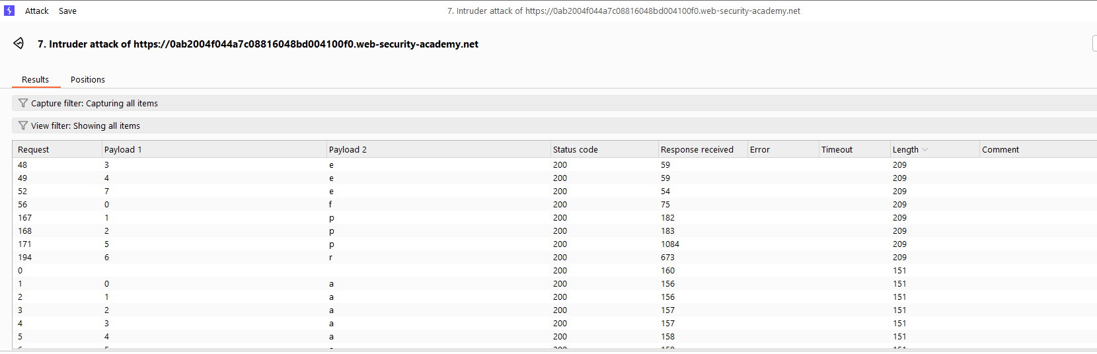The width and height of the screenshot is (1097, 354).
Task: Sort by the Status code column
Action: [x=576, y=150]
